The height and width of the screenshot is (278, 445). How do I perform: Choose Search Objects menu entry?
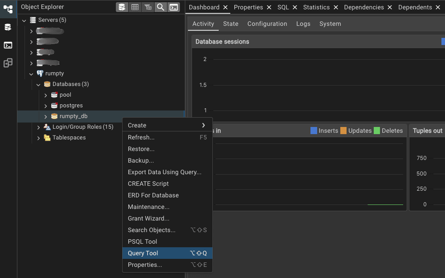click(167, 230)
